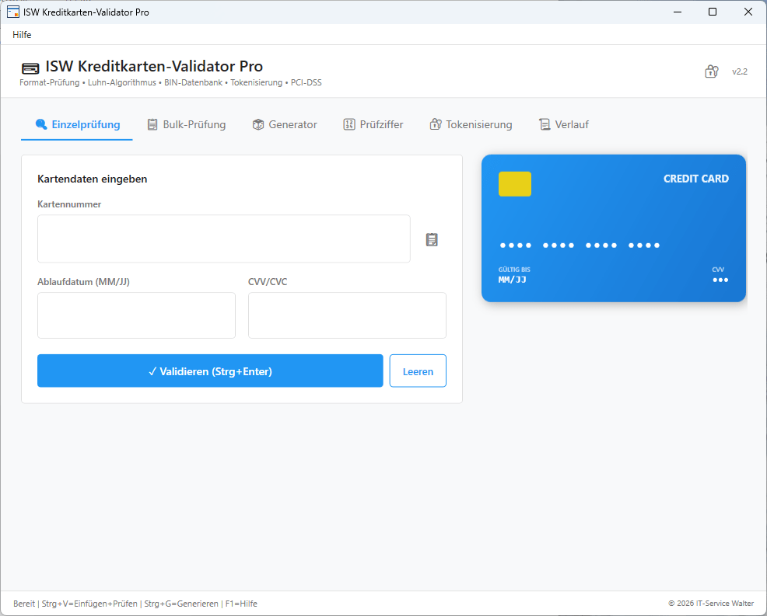767x616 pixels.
Task: Click the blue credit card preview
Action: click(x=614, y=228)
